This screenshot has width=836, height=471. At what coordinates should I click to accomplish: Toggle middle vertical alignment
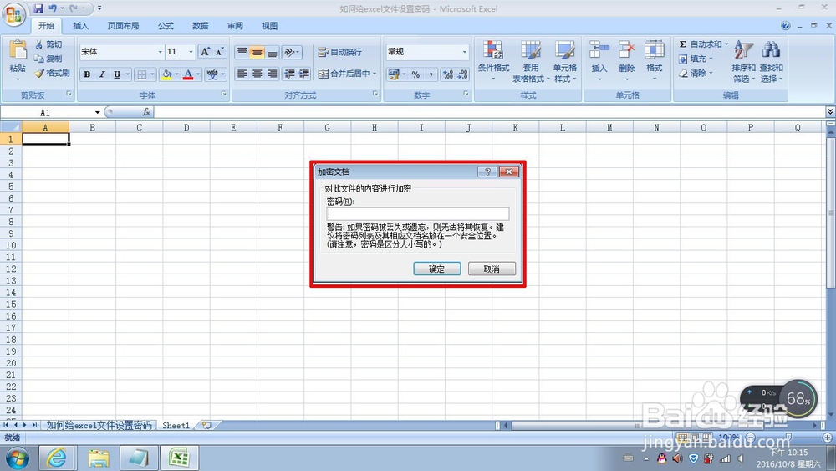coord(257,52)
